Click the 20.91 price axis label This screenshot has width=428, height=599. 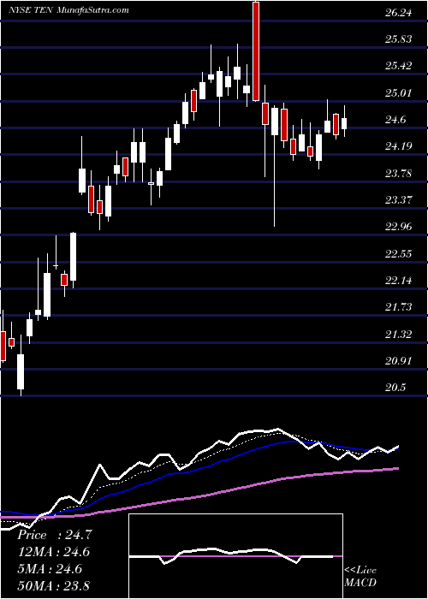coord(398,361)
